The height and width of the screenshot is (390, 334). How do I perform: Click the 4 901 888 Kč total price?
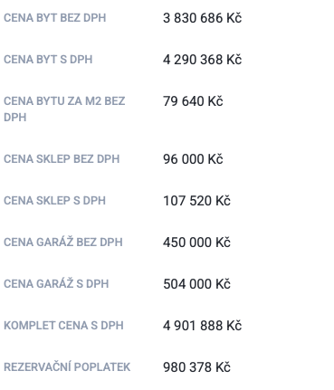[202, 326]
